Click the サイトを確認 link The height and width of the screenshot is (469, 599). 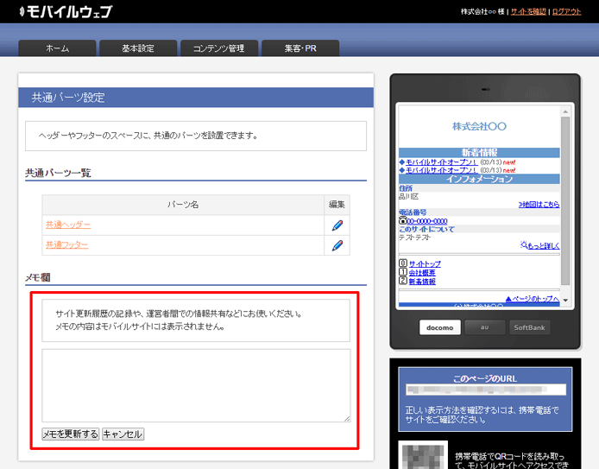[x=528, y=11]
